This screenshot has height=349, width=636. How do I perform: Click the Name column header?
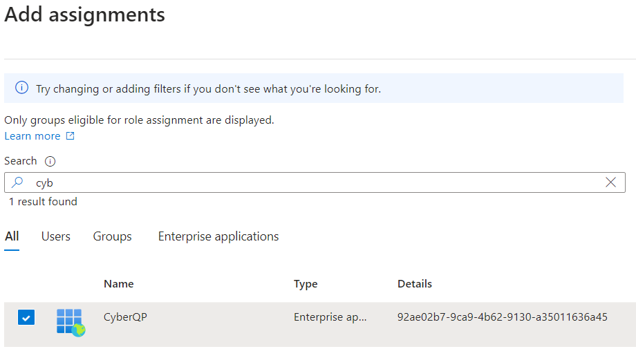tap(118, 284)
